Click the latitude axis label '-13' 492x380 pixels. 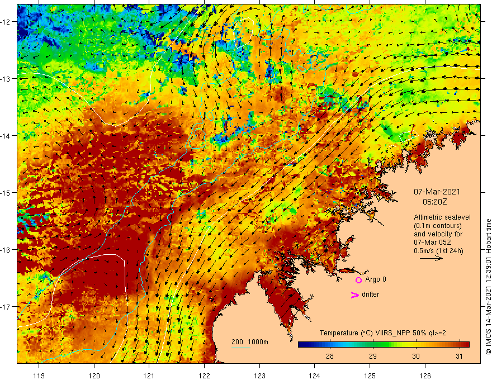pyautogui.click(x=6, y=79)
